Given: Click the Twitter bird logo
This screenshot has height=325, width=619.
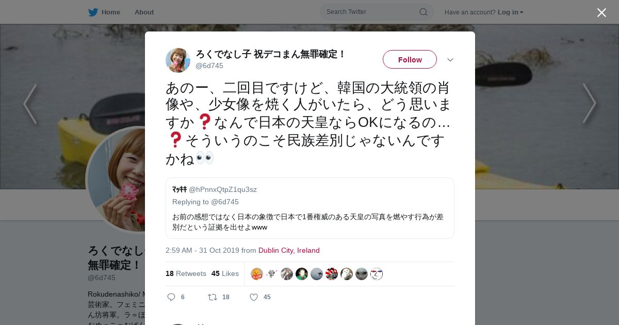Looking at the screenshot, I should 93,12.
